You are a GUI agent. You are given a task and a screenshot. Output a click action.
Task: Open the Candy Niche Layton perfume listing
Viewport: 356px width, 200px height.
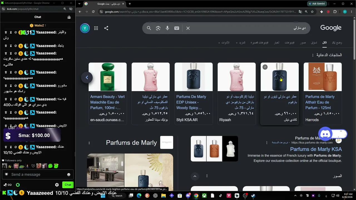[x=280, y=94]
